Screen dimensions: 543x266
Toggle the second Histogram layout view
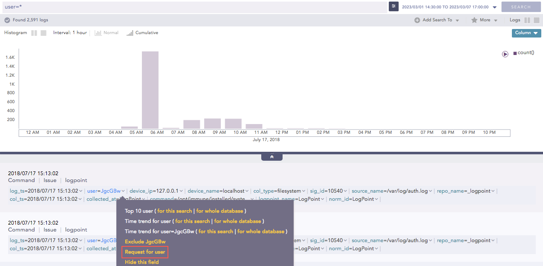(43, 32)
